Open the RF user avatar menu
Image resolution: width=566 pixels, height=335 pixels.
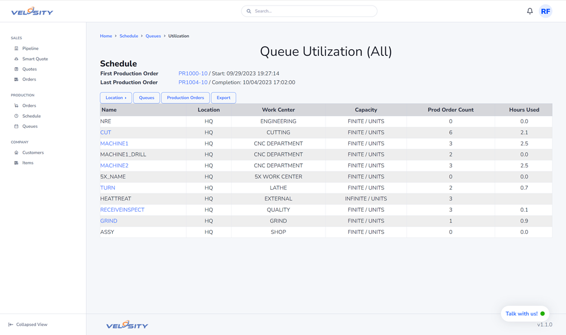[x=545, y=11]
